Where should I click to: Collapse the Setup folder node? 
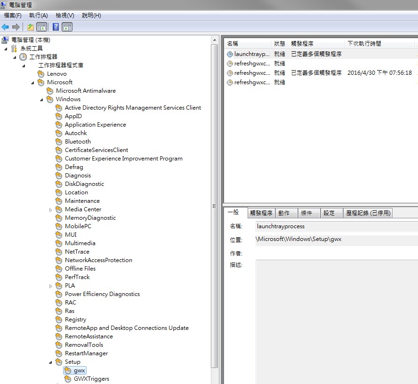tap(50, 362)
